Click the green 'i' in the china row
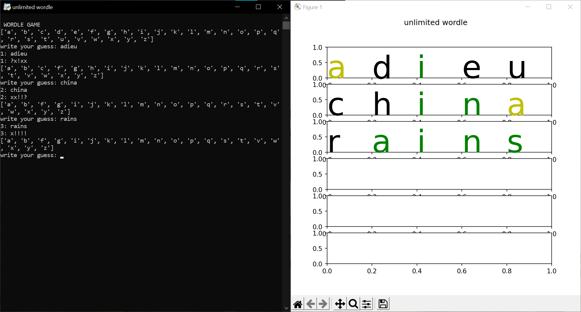Image resolution: width=581 pixels, height=312 pixels. (421, 104)
